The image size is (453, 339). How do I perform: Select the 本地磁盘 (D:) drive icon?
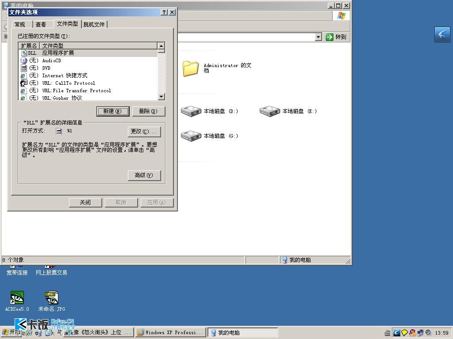click(x=191, y=111)
